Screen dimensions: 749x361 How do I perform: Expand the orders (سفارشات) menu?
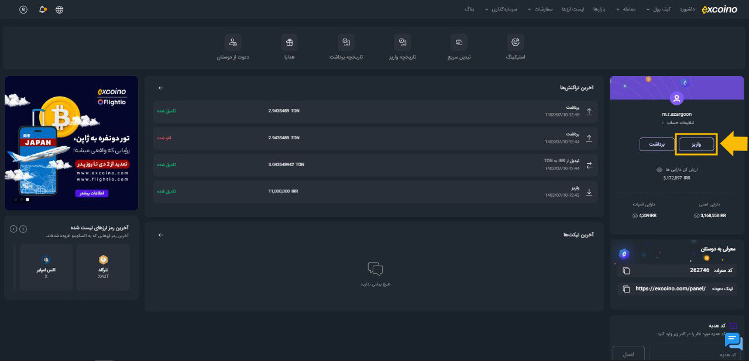[540, 9]
